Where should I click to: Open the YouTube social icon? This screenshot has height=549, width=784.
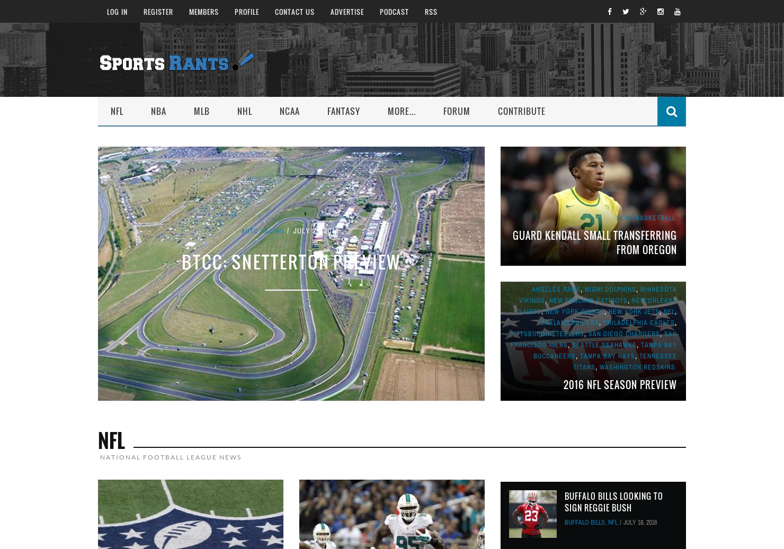pyautogui.click(x=678, y=12)
